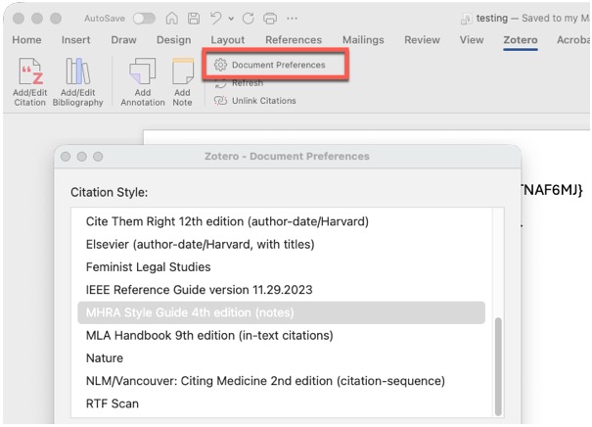Open Document Preferences label in Zotero ribbon

point(278,65)
